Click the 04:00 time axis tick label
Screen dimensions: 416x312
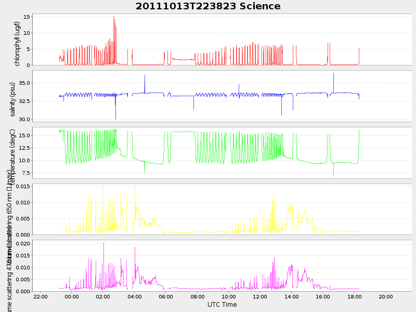pos(135,296)
